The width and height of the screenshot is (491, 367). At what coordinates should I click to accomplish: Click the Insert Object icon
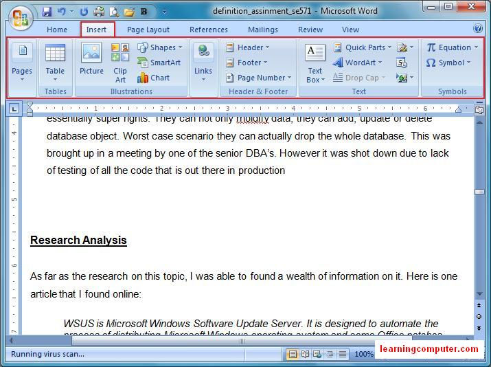point(402,78)
